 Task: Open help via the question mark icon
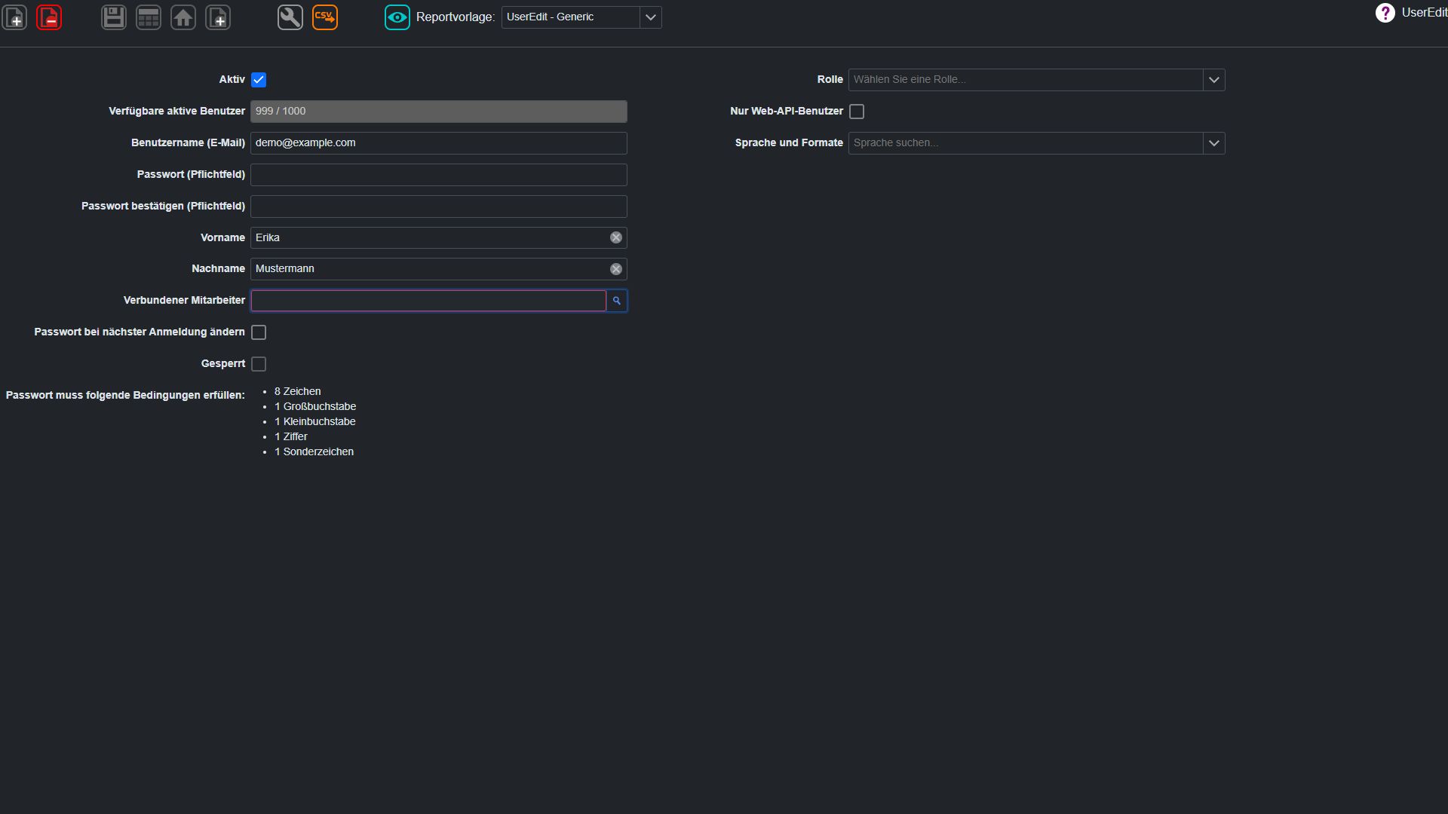coord(1385,13)
